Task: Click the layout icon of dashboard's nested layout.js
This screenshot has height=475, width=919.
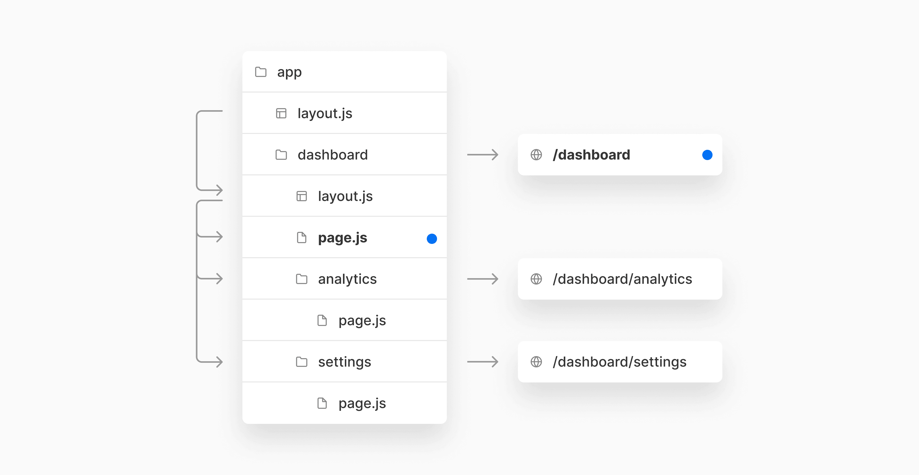Action: (x=302, y=196)
